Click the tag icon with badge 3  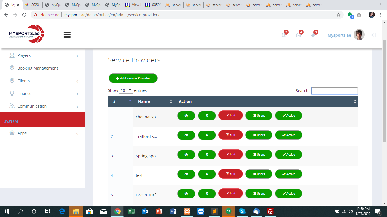click(x=313, y=35)
